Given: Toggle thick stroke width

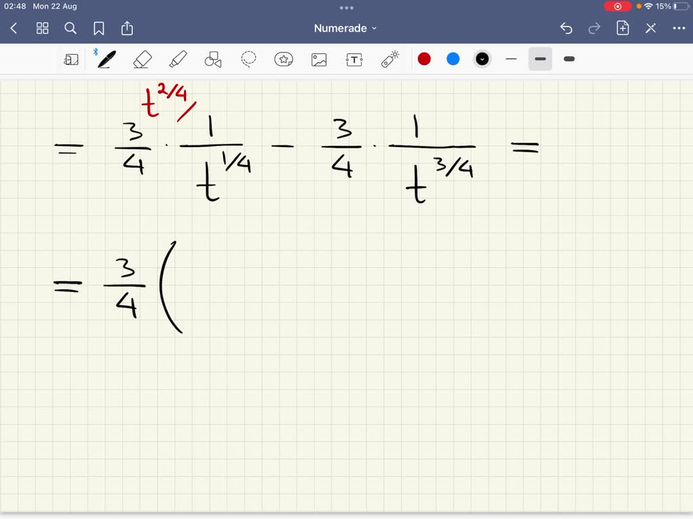Looking at the screenshot, I should click(568, 59).
